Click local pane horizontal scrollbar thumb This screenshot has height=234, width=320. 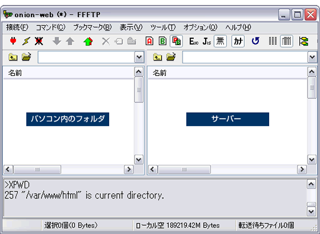coord(37,169)
